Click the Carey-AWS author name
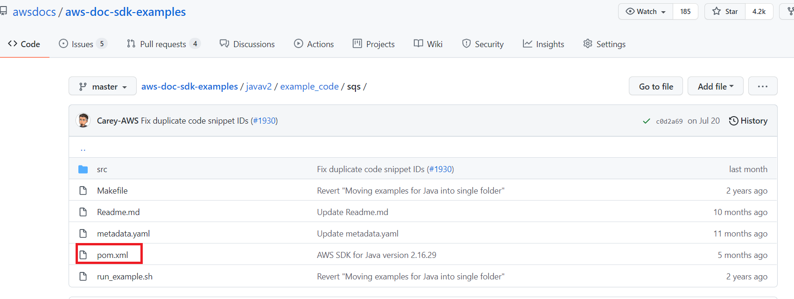This screenshot has height=299, width=794. (118, 121)
